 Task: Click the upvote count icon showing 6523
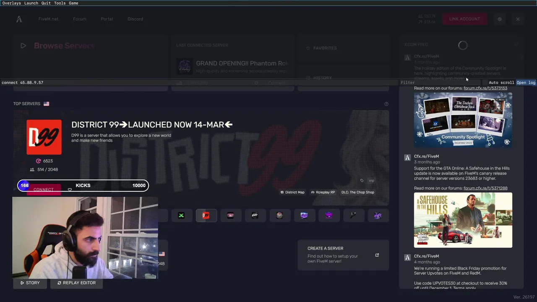pyautogui.click(x=38, y=161)
